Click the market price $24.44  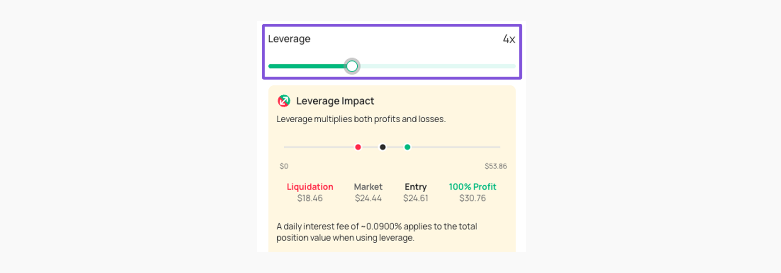click(x=368, y=198)
